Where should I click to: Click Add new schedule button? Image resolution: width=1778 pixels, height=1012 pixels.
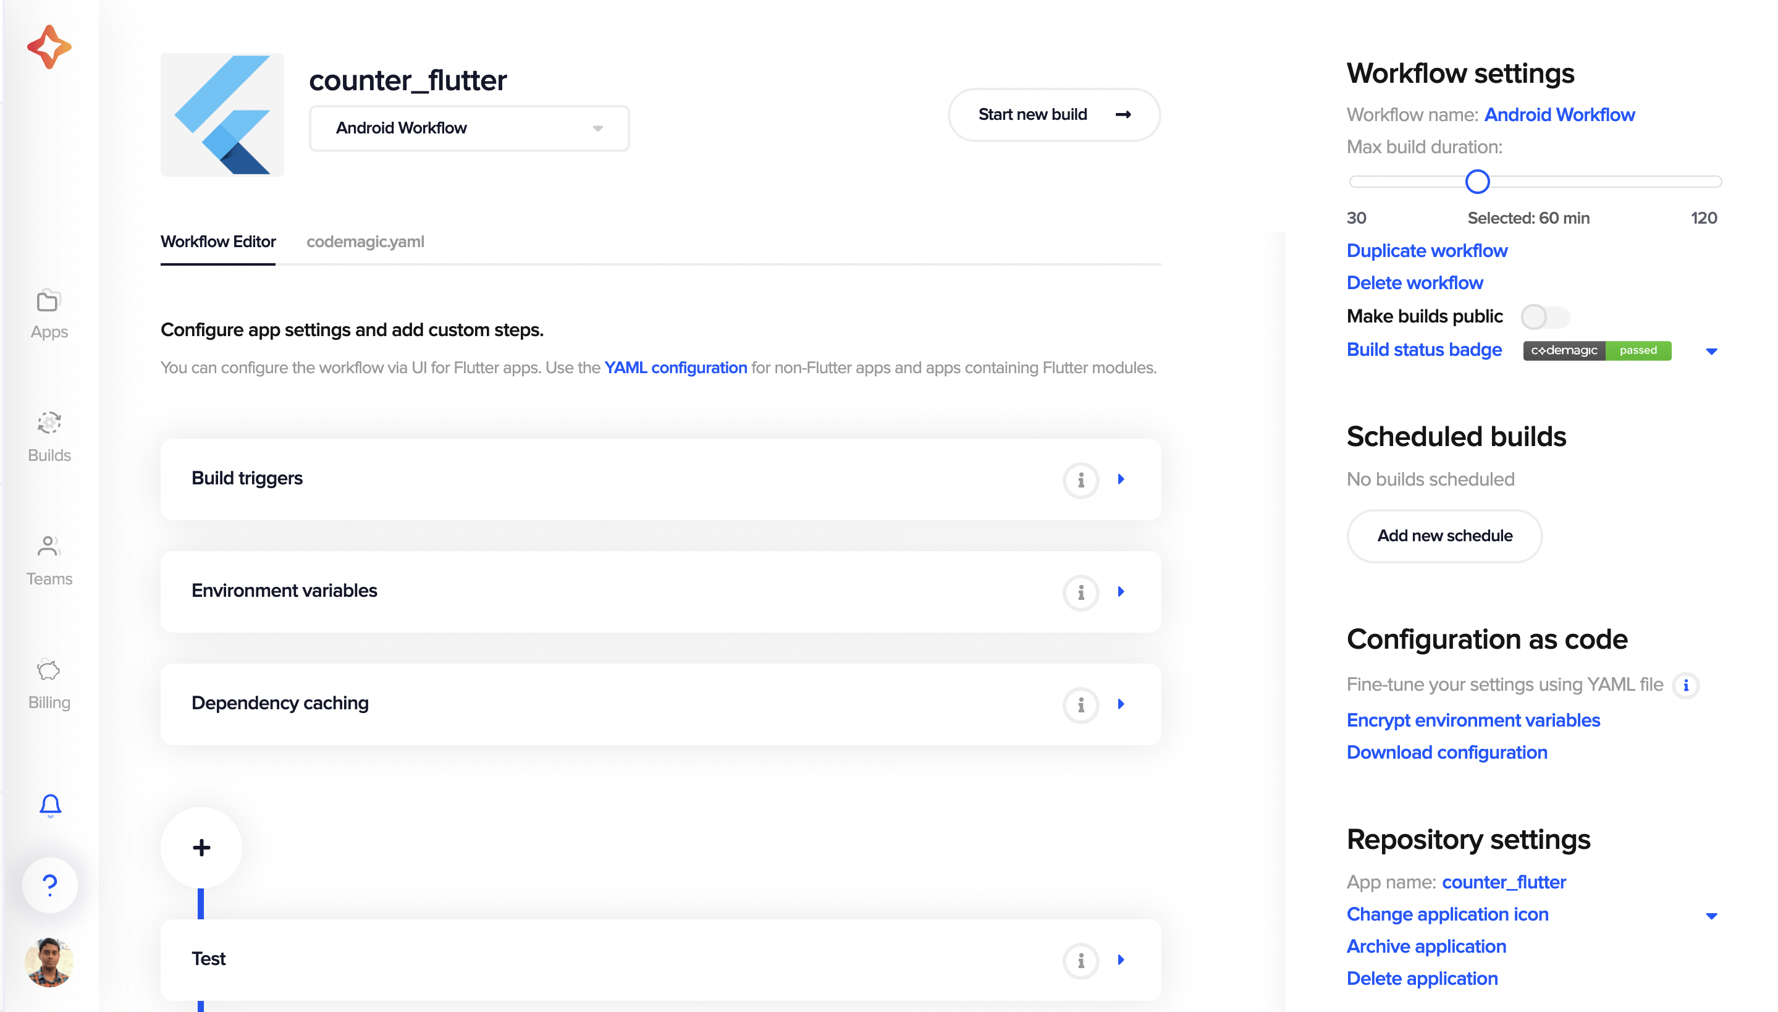[x=1444, y=536]
